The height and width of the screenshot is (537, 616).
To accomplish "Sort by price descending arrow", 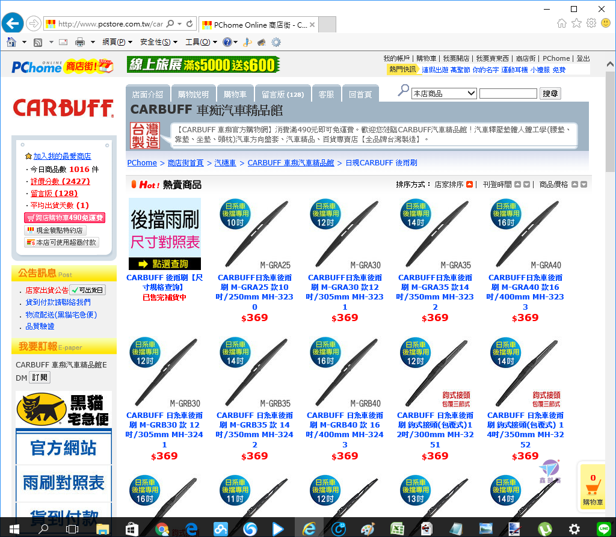I will click(584, 184).
